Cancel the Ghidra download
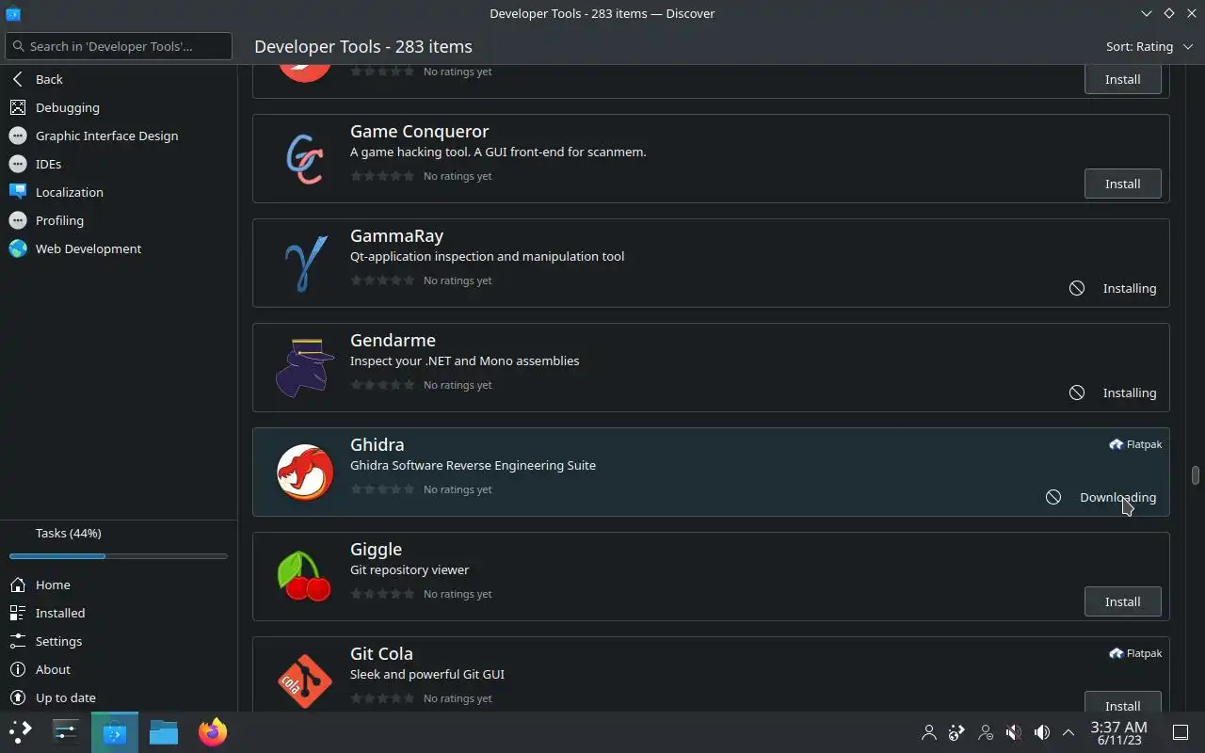 click(1053, 497)
